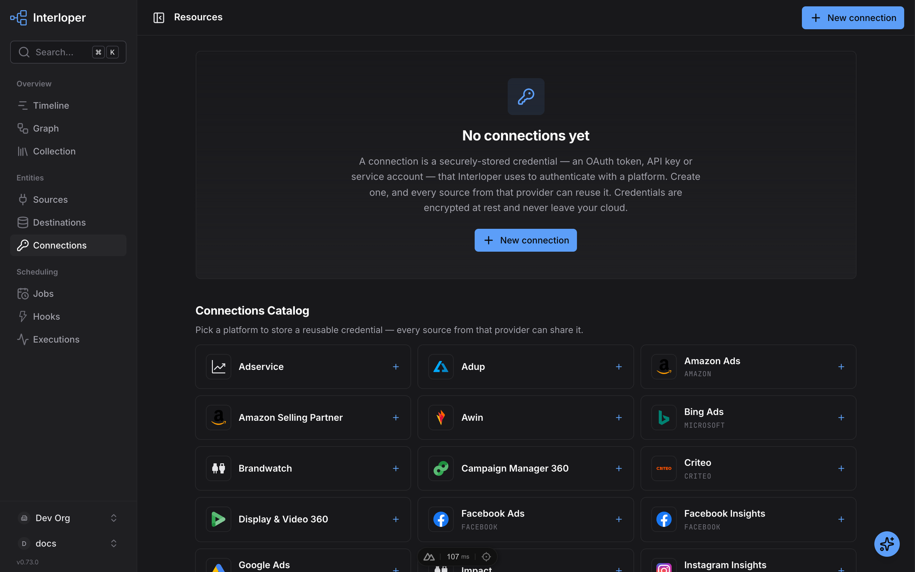Screen dimensions: 915x572
Task: Select Connections in the sidebar
Action: coord(68,245)
